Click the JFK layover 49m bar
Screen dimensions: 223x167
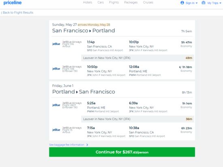pos(138,58)
